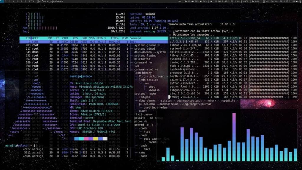Click the battery icon showing 65%
The height and width of the screenshot is (170, 302).
[253, 1]
